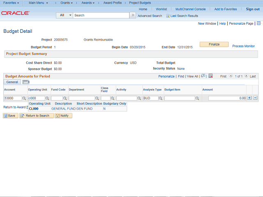Image resolution: width=263 pixels, height=197 pixels.
Task: Click the Finalize button
Action: (x=214, y=44)
